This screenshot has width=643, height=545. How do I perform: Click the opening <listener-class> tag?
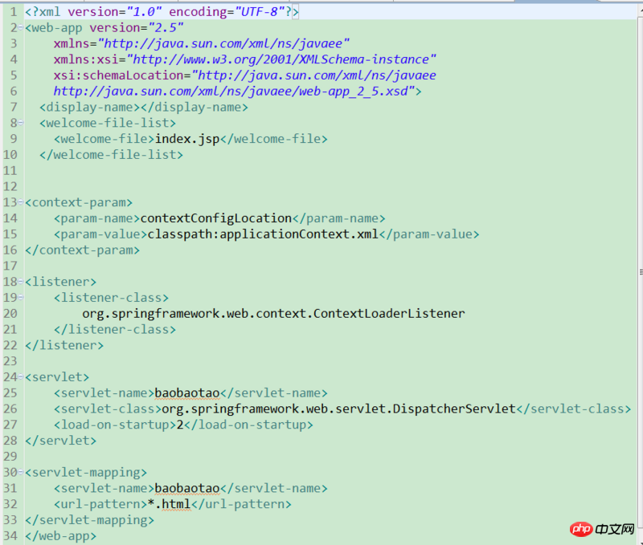[x=111, y=298]
